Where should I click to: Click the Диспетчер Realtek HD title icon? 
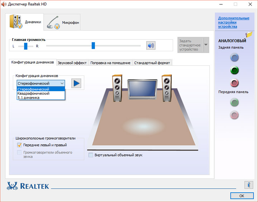point(4,4)
